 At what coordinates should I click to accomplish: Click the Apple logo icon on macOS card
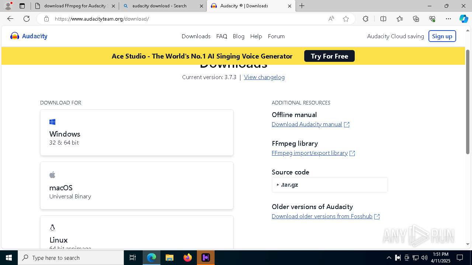[52, 174]
